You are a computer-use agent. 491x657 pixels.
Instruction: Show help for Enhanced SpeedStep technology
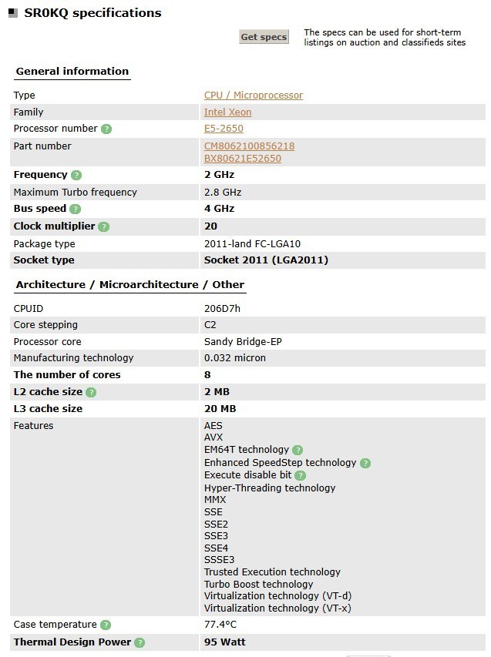click(x=365, y=463)
